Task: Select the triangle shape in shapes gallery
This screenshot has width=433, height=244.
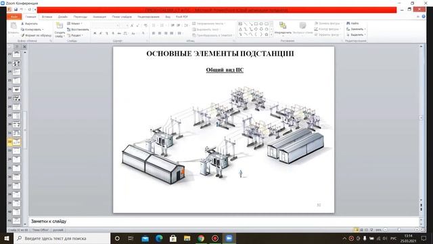Action: (240, 29)
